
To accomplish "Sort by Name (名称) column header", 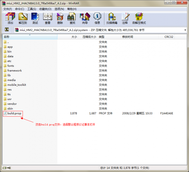I will click(x=30, y=37).
